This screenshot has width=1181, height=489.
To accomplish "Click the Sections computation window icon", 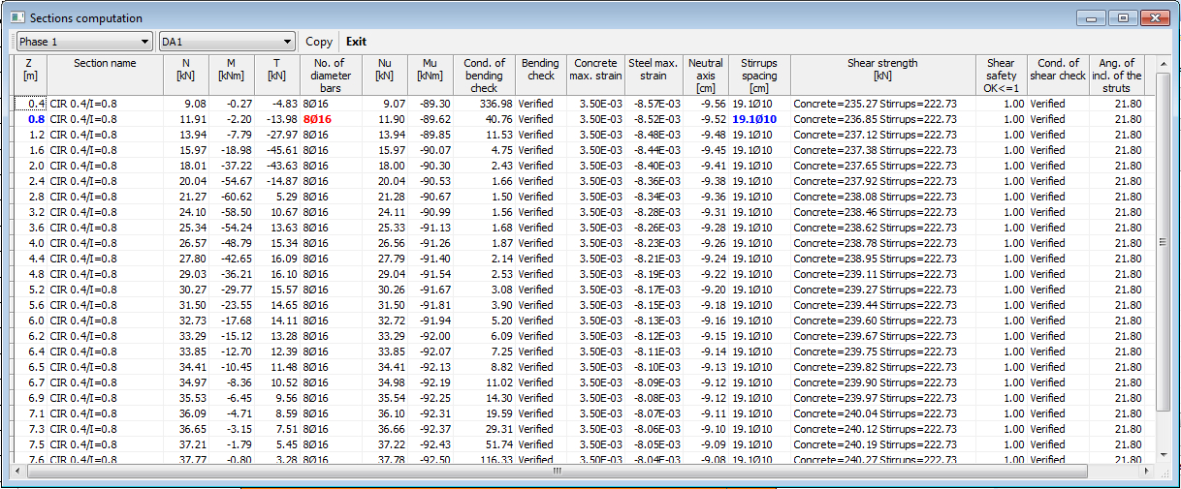I will tap(16, 18).
